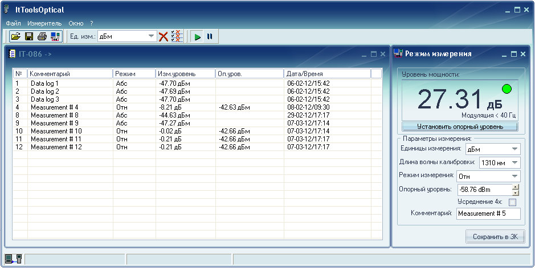Pause measurement with the pause button
The image size is (535, 268).
point(210,36)
